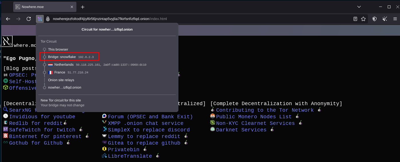This screenshot has height=162, width=400.
Task: Click the Redlib logo icon
Action: tap(5, 123)
